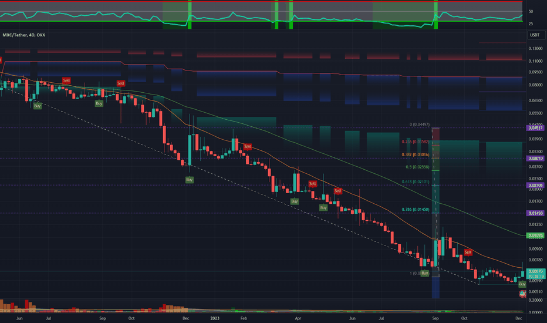Select the 25 level on the oscillator scale

(x=531, y=23)
